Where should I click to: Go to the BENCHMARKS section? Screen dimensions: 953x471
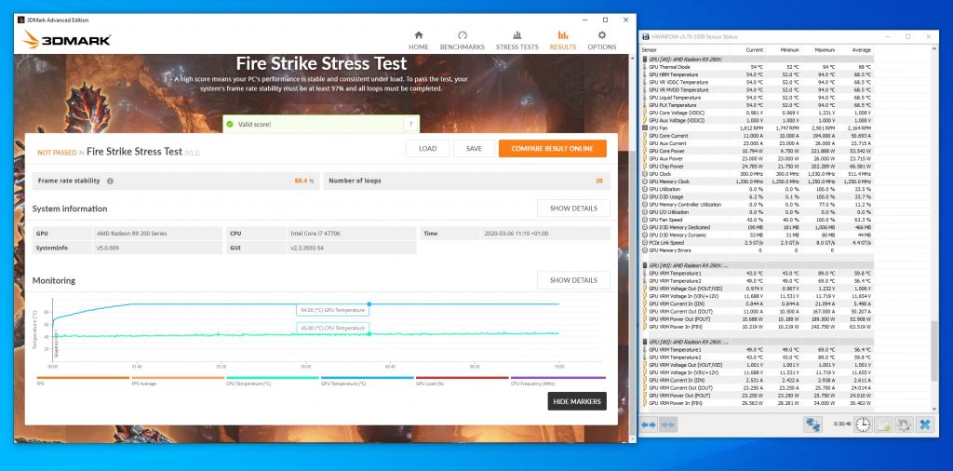tap(462, 41)
